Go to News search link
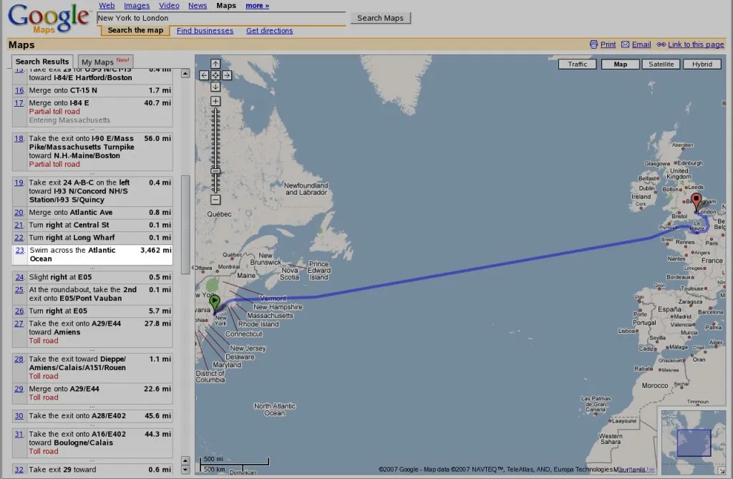 pyautogui.click(x=198, y=6)
